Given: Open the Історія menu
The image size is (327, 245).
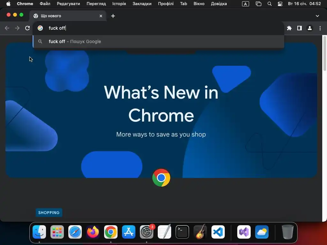Looking at the screenshot, I should 119,4.
